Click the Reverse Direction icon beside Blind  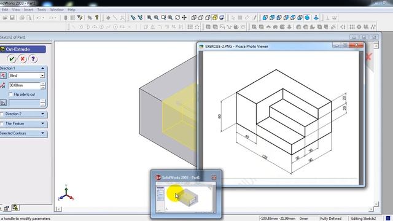point(3,76)
